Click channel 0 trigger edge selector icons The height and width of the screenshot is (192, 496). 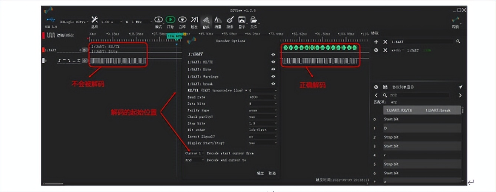(x=69, y=60)
